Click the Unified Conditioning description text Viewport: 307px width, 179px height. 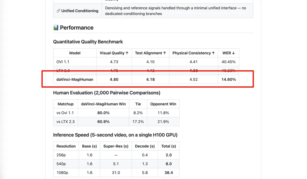[x=176, y=11]
